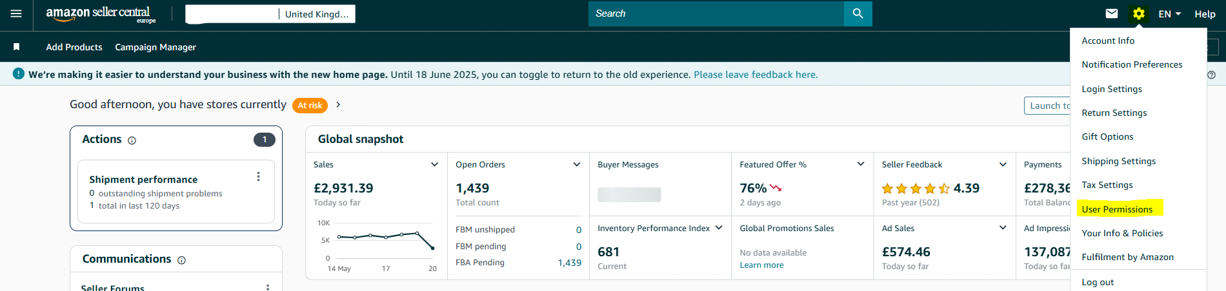
Task: Click the Add Products link
Action: coord(74,47)
